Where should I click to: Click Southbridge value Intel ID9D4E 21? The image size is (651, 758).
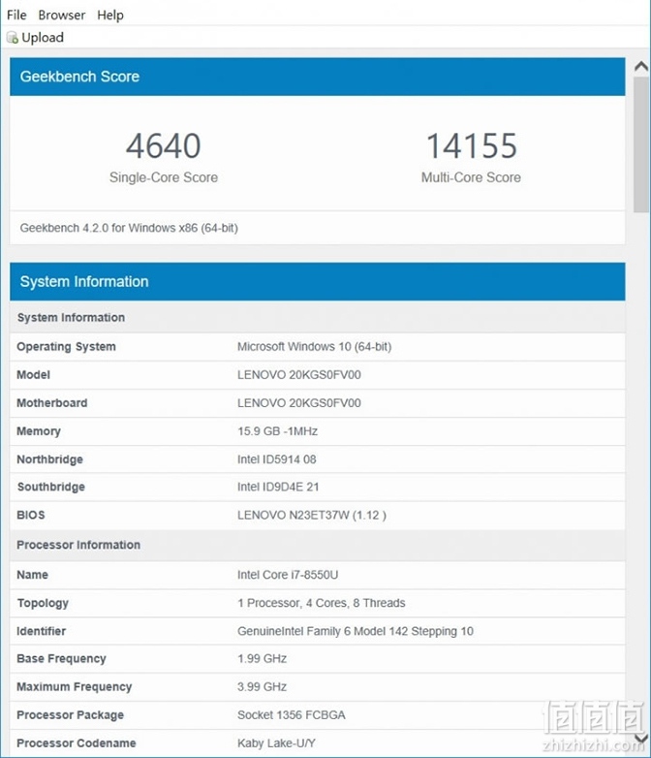click(x=278, y=487)
